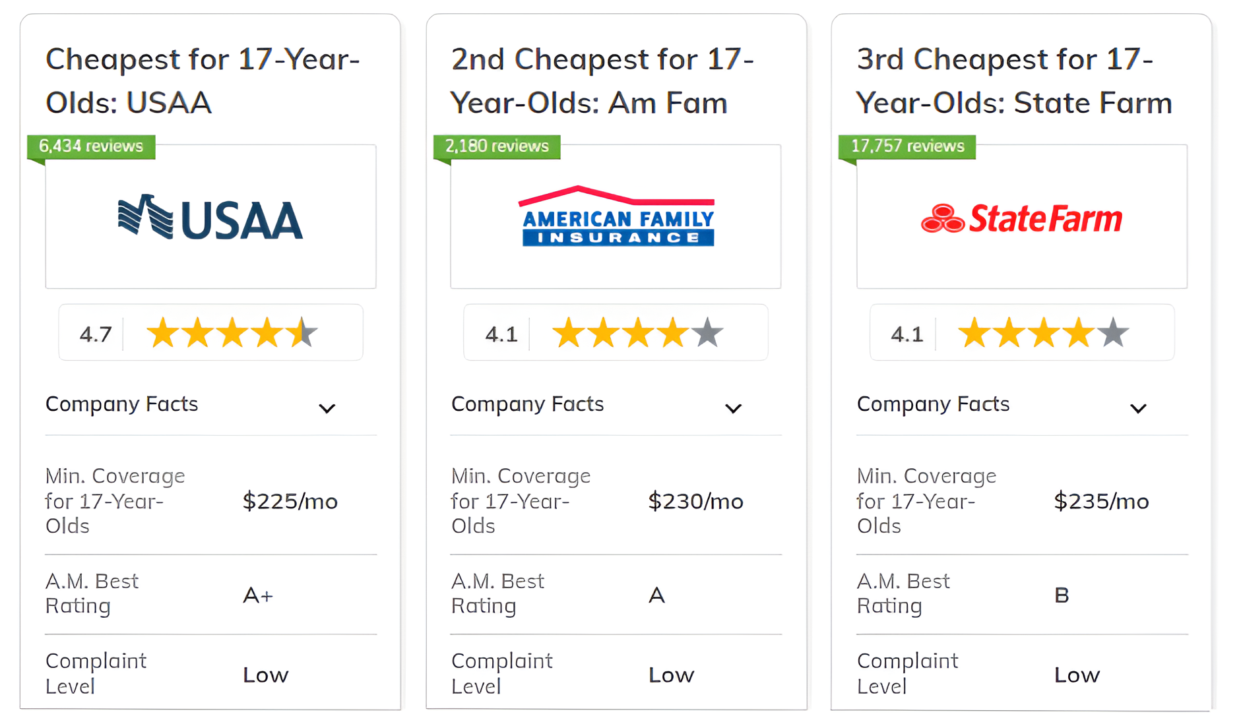Open the 2nd Cheapest: Am Fam heading
The width and height of the screenshot is (1243, 724).
tap(602, 80)
